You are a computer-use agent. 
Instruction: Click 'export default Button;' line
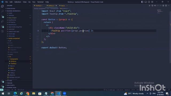54,48
